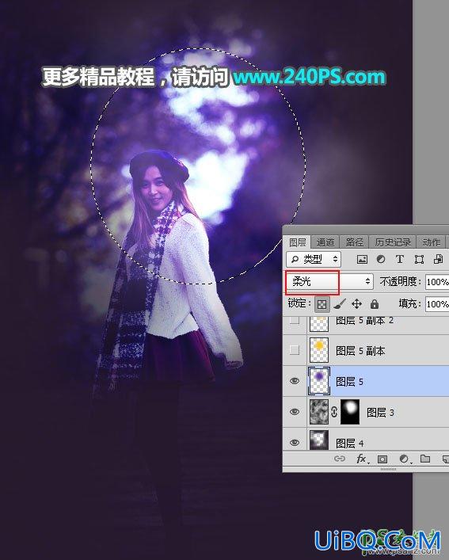Click mask link chain on 图层 3
This screenshot has width=449, height=560.
pos(334,412)
